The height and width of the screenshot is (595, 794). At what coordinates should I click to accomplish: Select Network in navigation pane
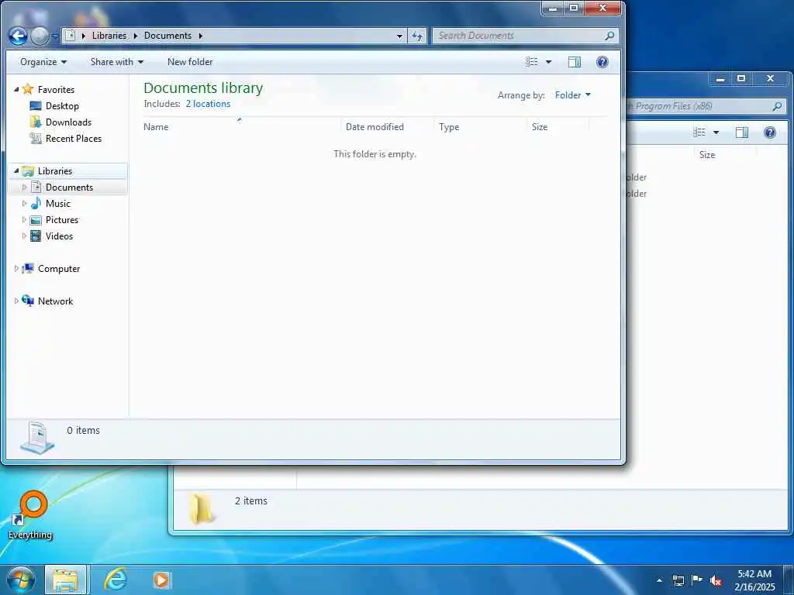[55, 301]
